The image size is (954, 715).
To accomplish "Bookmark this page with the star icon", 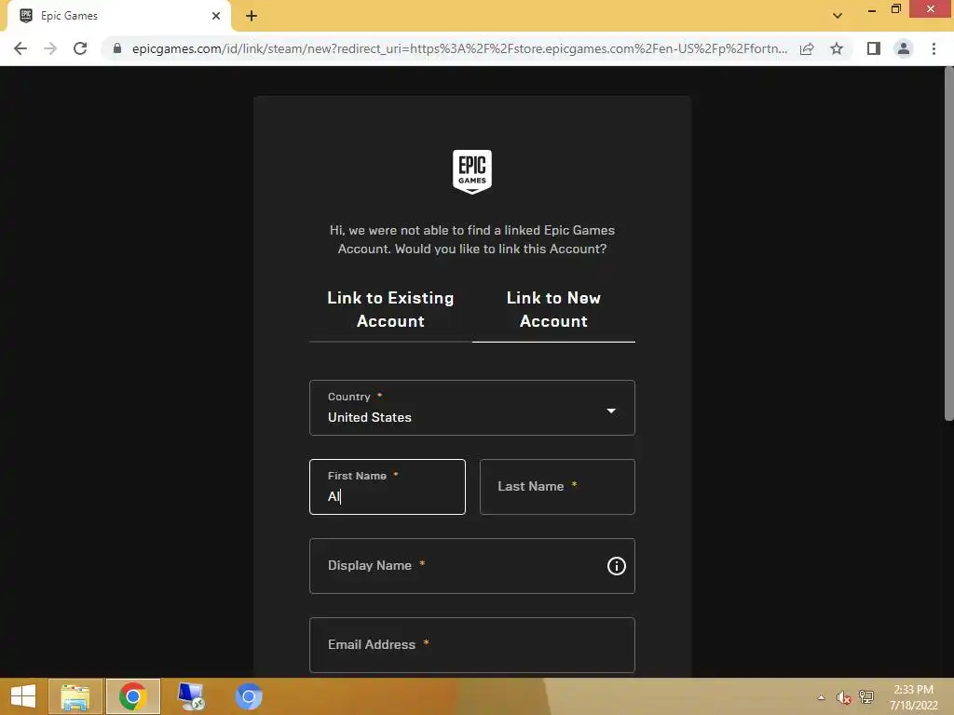I will click(x=837, y=48).
